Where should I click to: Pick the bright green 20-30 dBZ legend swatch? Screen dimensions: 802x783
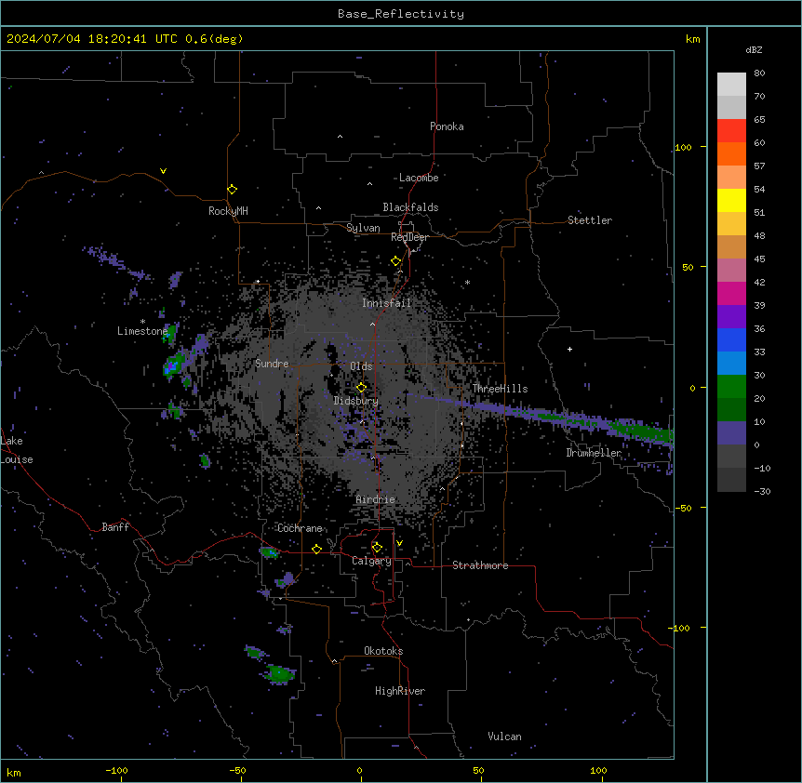click(x=731, y=387)
